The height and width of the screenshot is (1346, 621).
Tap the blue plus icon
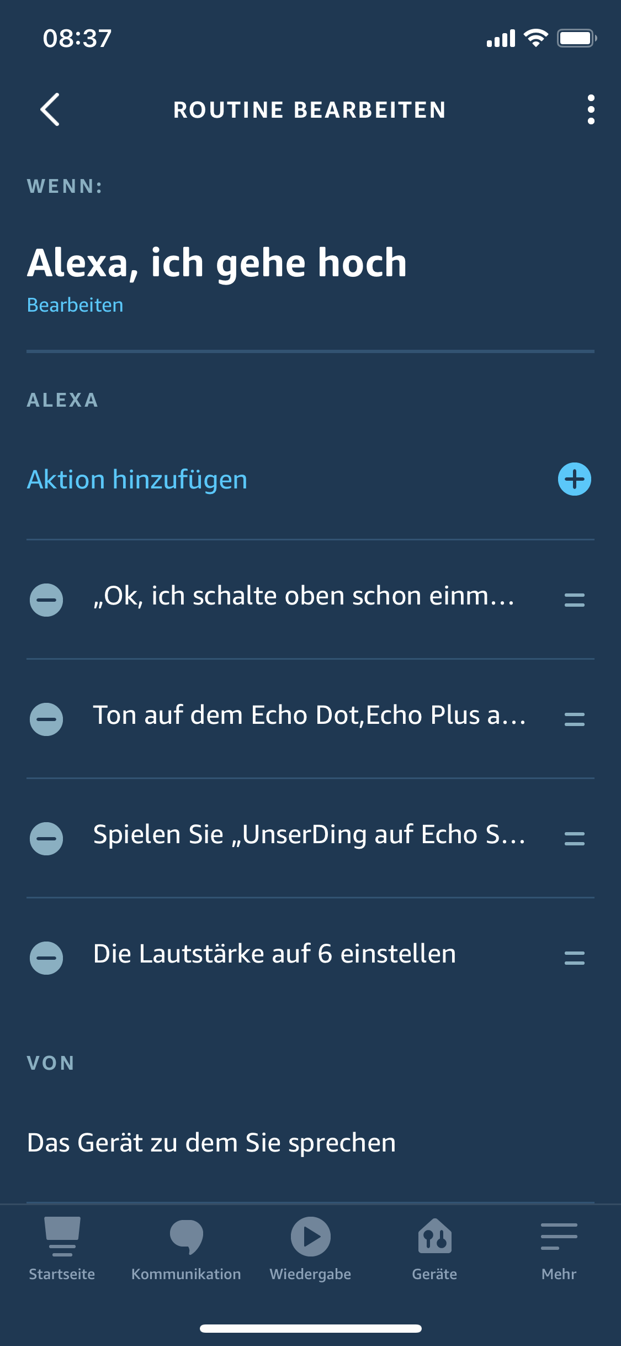(574, 479)
